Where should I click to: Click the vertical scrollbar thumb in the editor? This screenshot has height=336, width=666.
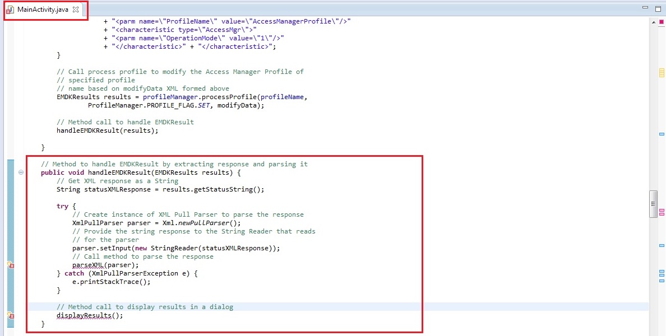653,203
